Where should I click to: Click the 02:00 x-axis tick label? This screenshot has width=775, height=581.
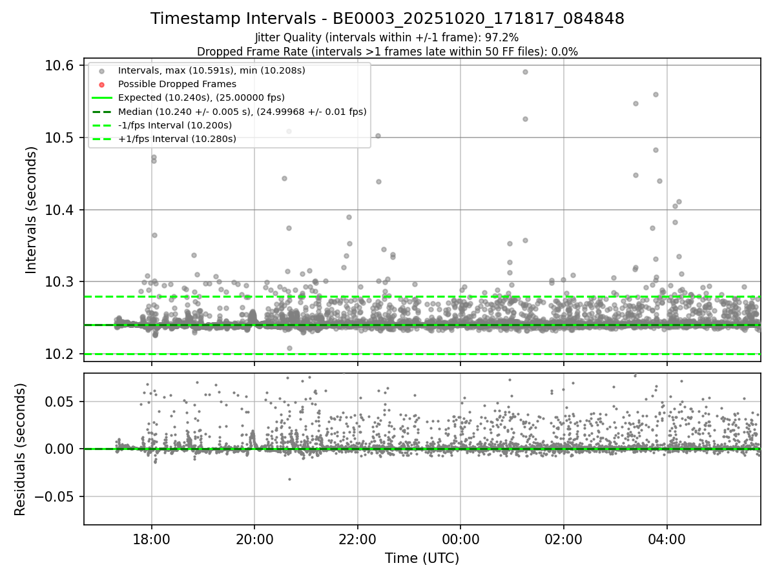coord(564,538)
